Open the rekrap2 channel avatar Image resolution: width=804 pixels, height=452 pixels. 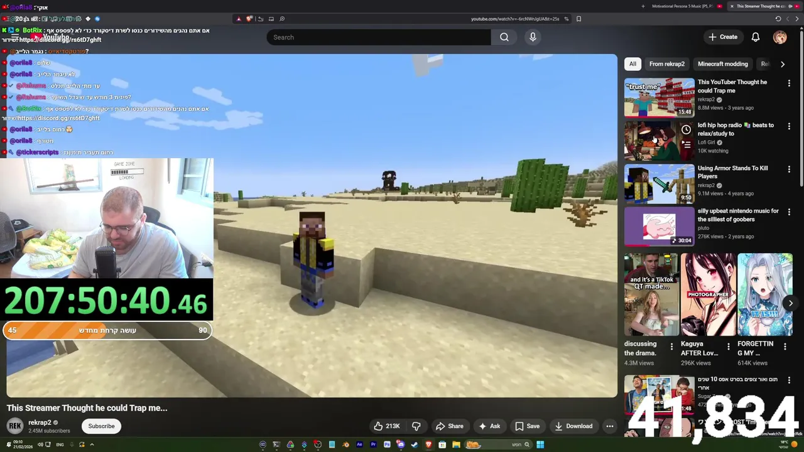pos(15,426)
